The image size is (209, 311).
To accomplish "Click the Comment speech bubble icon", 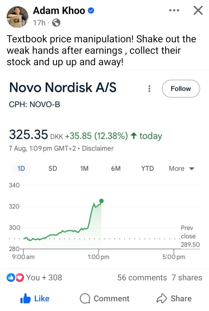I will coord(85,299).
